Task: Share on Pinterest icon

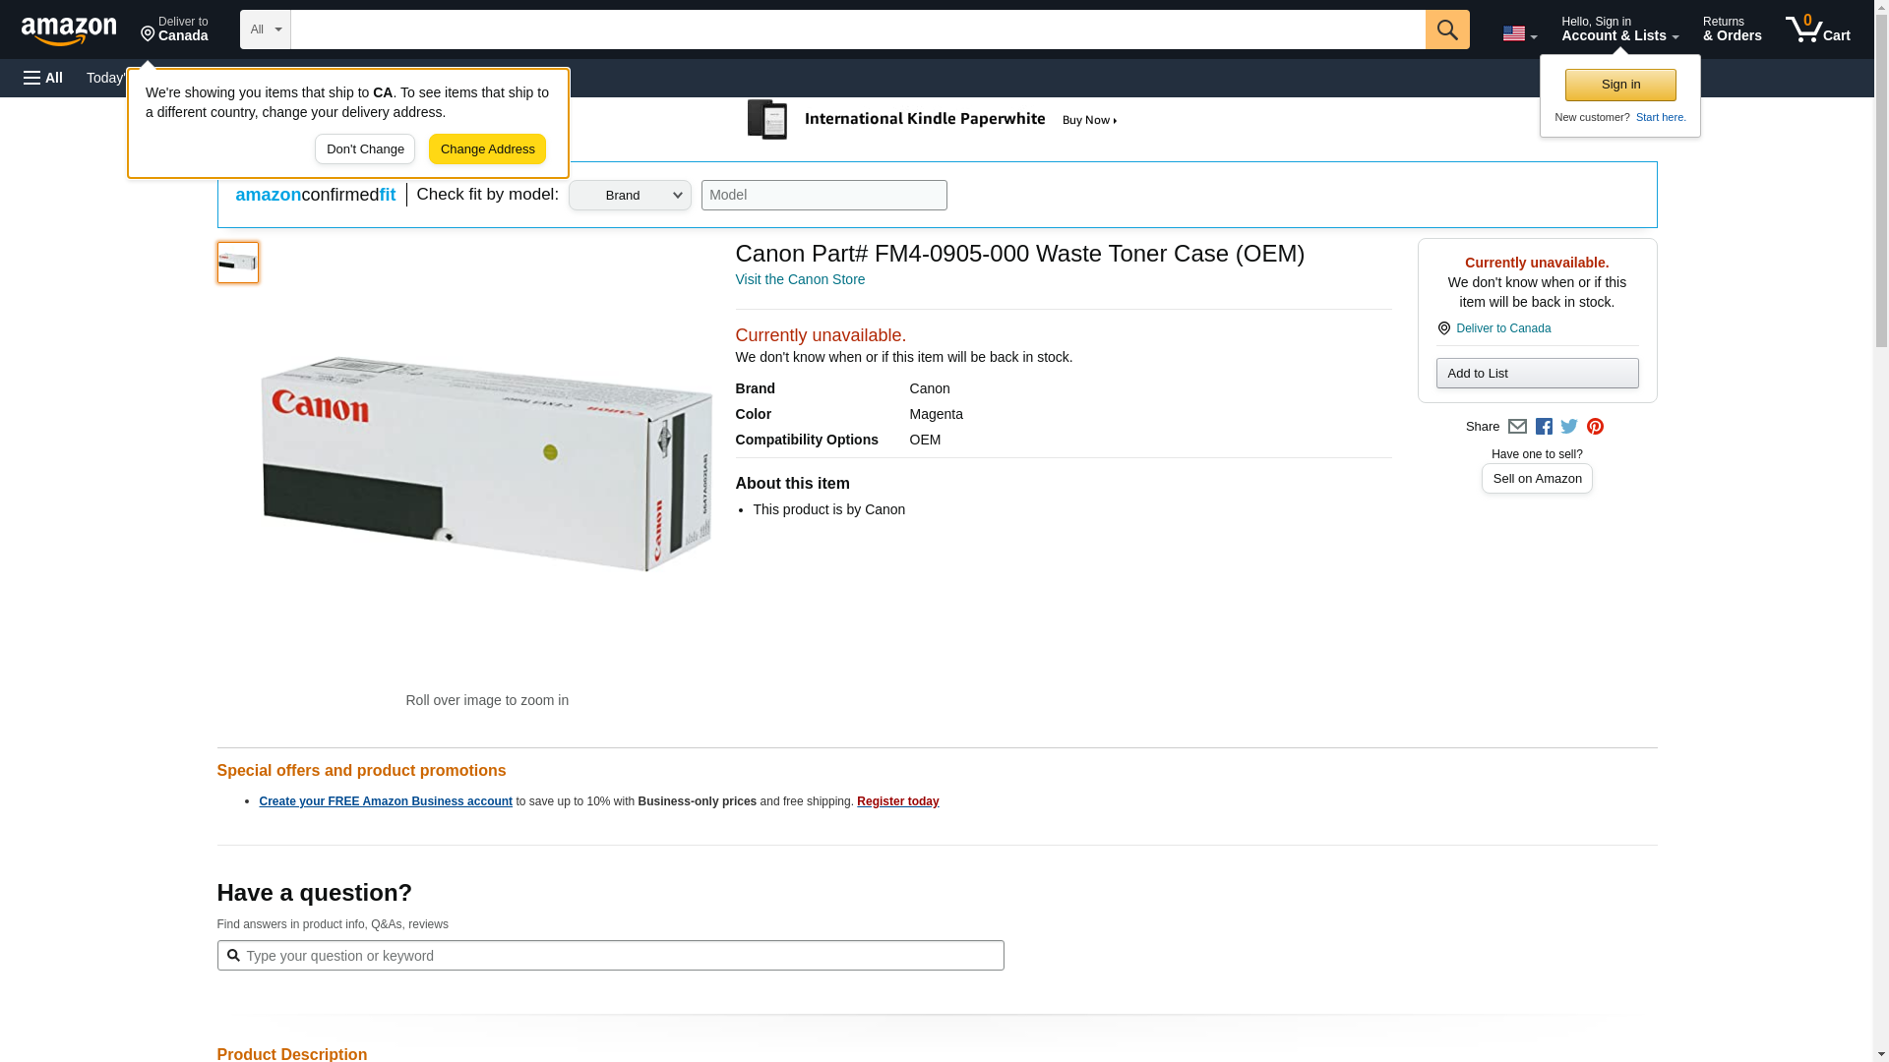Action: [1595, 427]
